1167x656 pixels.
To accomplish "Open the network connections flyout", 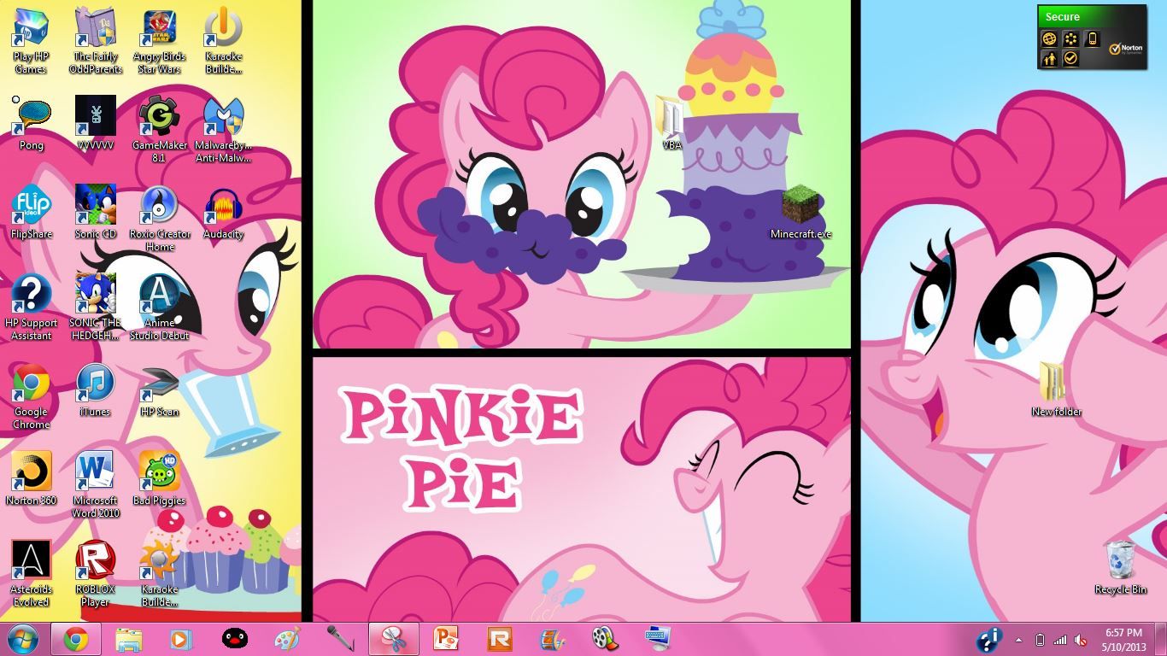I will [1059, 639].
